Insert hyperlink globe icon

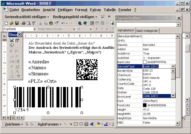tap(80, 23)
